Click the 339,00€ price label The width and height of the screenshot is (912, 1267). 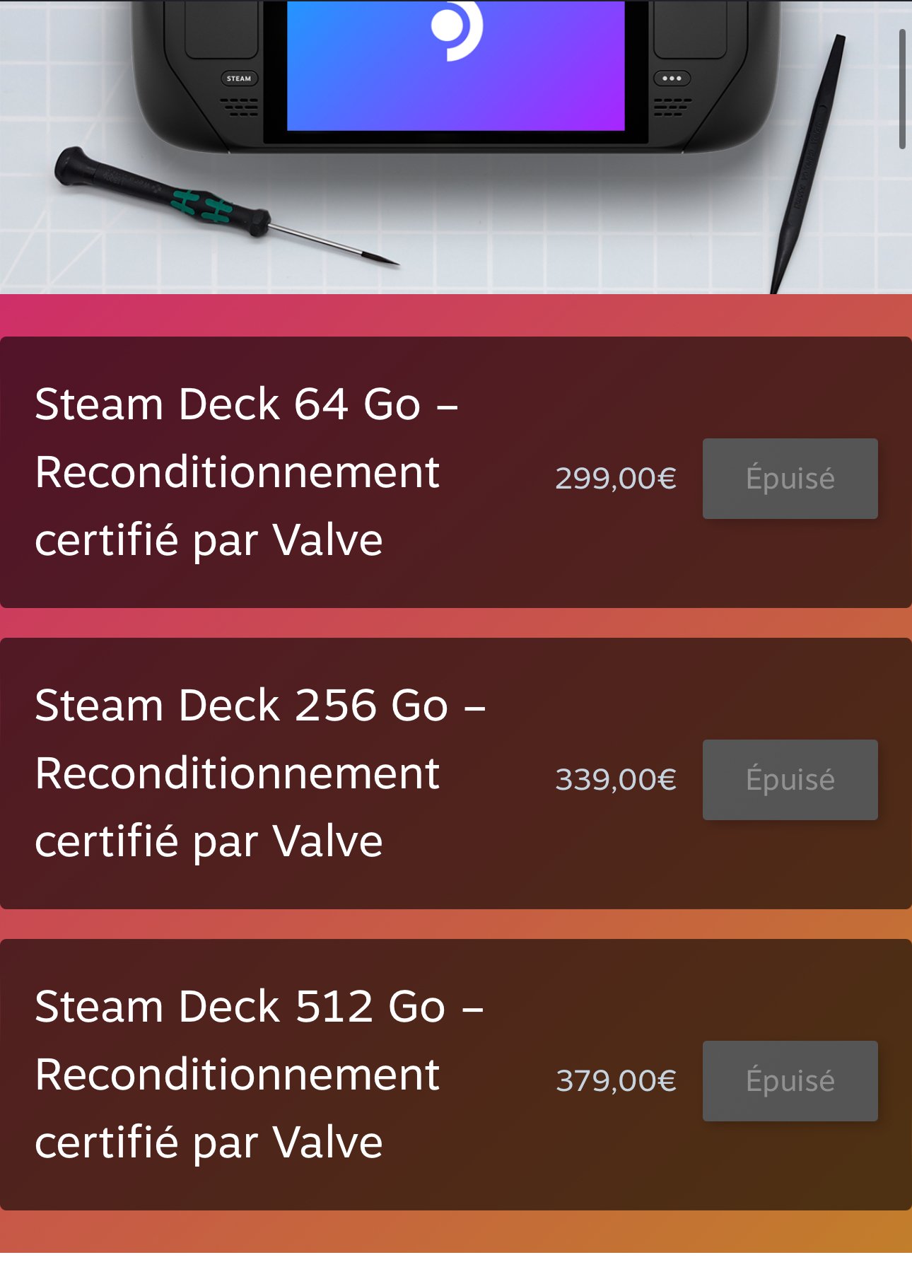tap(616, 780)
